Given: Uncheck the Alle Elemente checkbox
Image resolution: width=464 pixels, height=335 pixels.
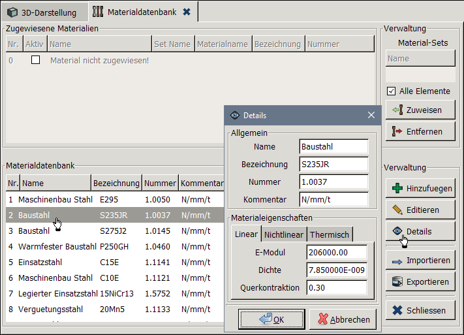Looking at the screenshot, I should (392, 91).
